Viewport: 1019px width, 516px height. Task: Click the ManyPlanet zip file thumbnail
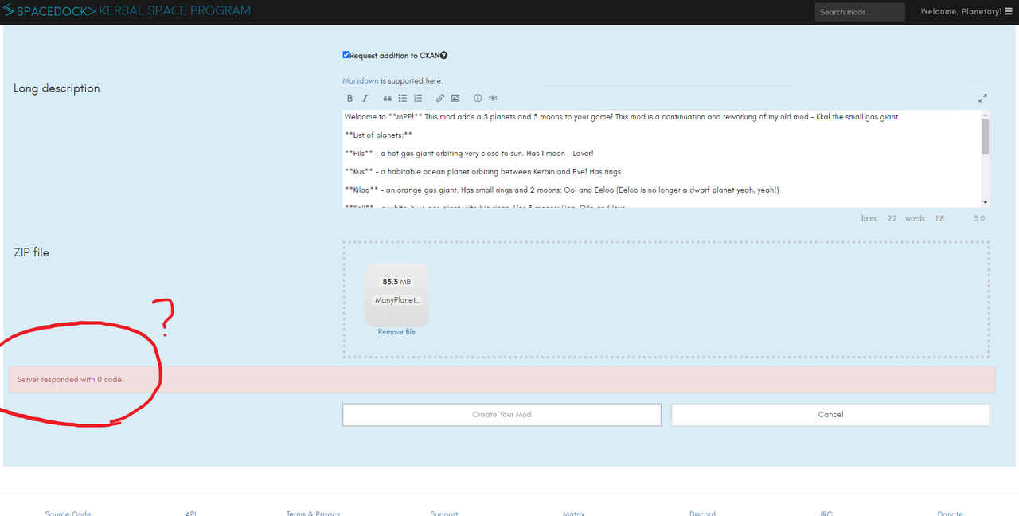click(x=396, y=295)
